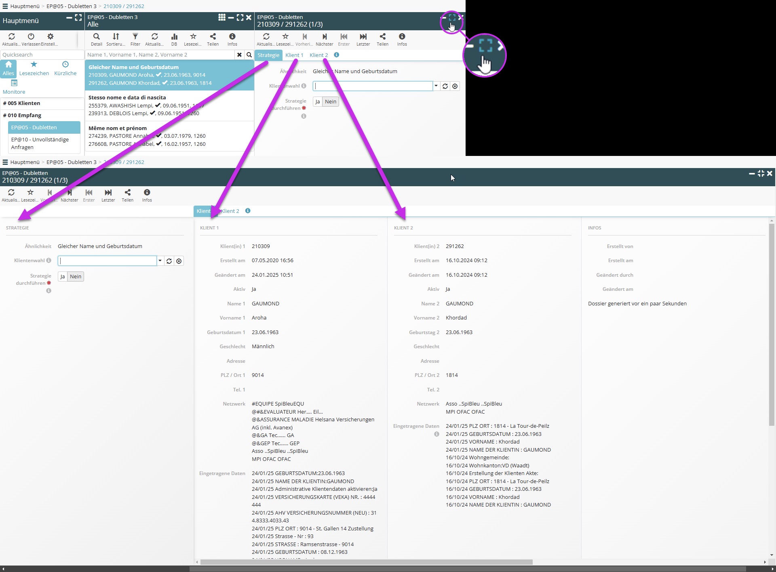Open Klientenwahl dropdown arrow in lower panel
Screen dimensions: 776x572
160,261
